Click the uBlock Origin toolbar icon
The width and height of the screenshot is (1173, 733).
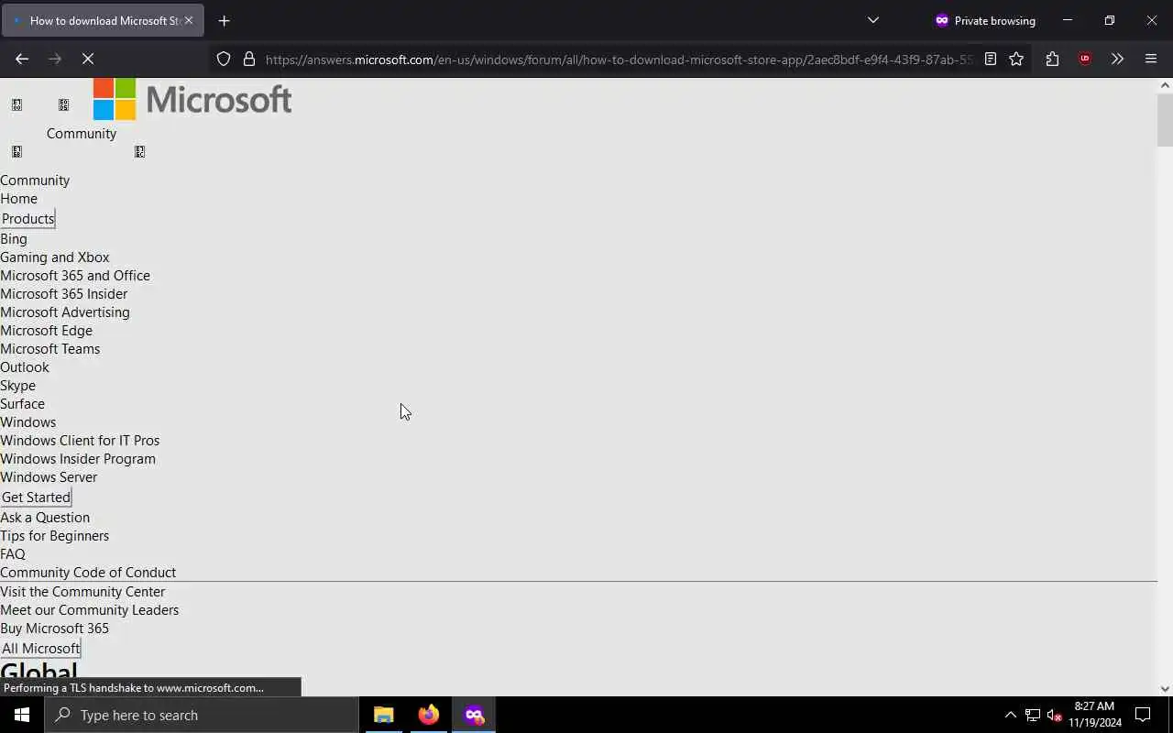coord(1085,59)
